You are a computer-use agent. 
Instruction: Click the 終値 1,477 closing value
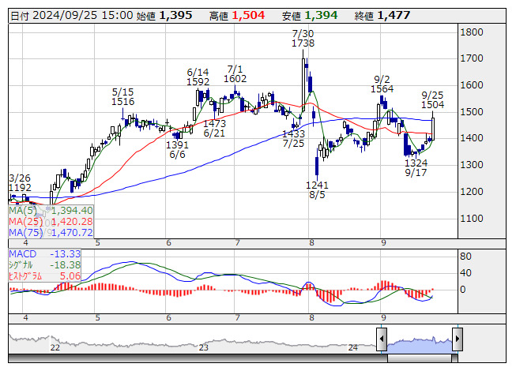point(382,15)
